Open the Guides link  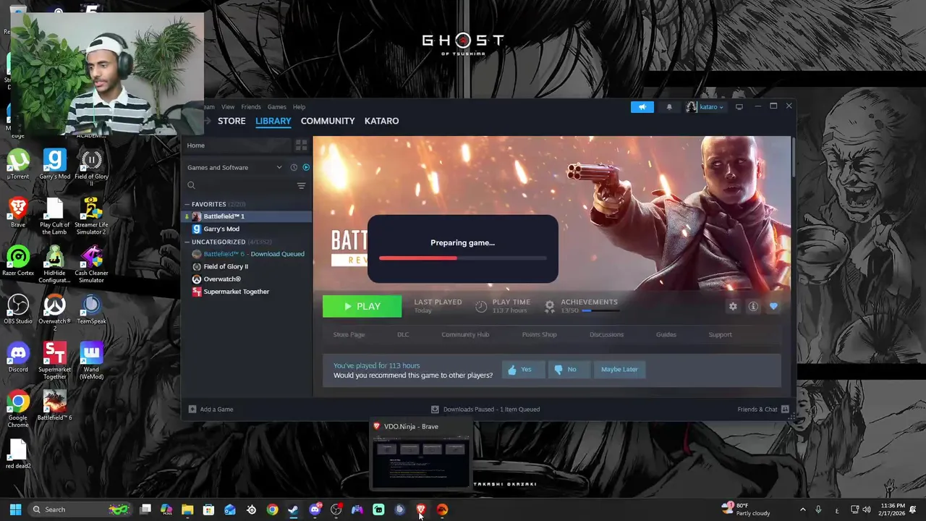pos(666,334)
